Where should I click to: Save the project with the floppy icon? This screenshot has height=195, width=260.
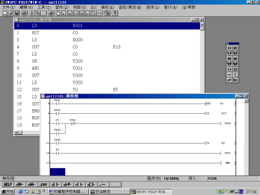click(x=17, y=13)
